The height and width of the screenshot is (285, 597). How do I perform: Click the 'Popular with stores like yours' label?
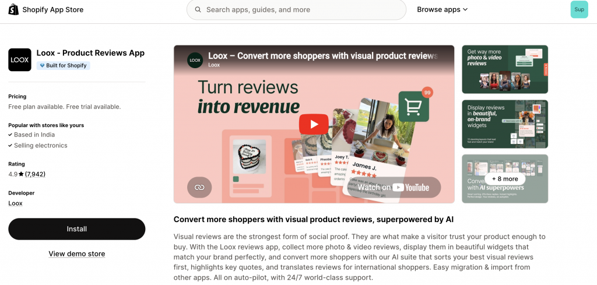pos(46,125)
